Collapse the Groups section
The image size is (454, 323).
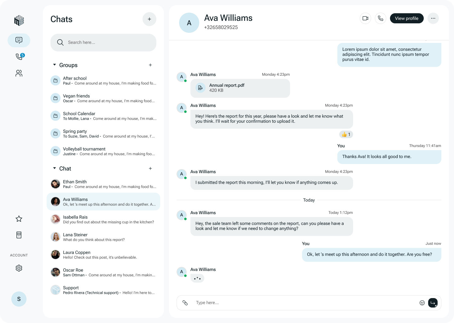(55, 65)
